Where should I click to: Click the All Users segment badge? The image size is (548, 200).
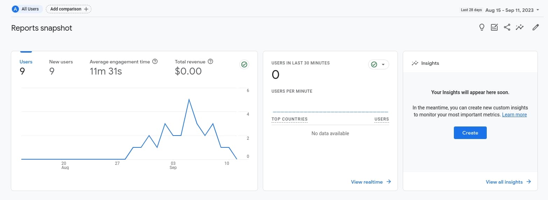pyautogui.click(x=27, y=9)
